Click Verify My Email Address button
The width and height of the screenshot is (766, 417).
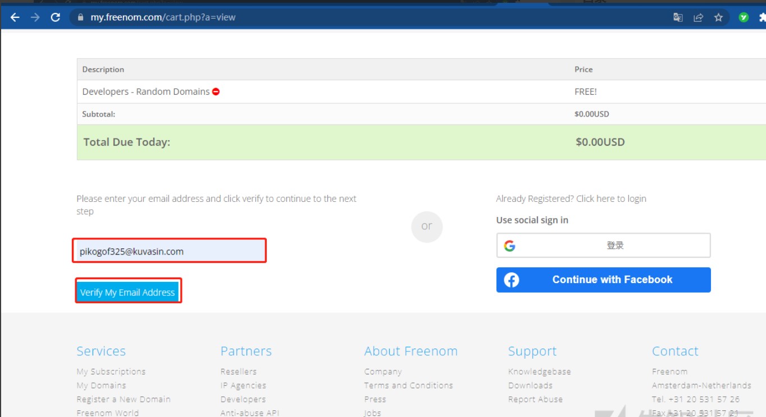coord(127,292)
